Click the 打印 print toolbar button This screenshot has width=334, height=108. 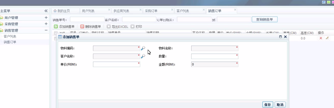click(x=136, y=27)
